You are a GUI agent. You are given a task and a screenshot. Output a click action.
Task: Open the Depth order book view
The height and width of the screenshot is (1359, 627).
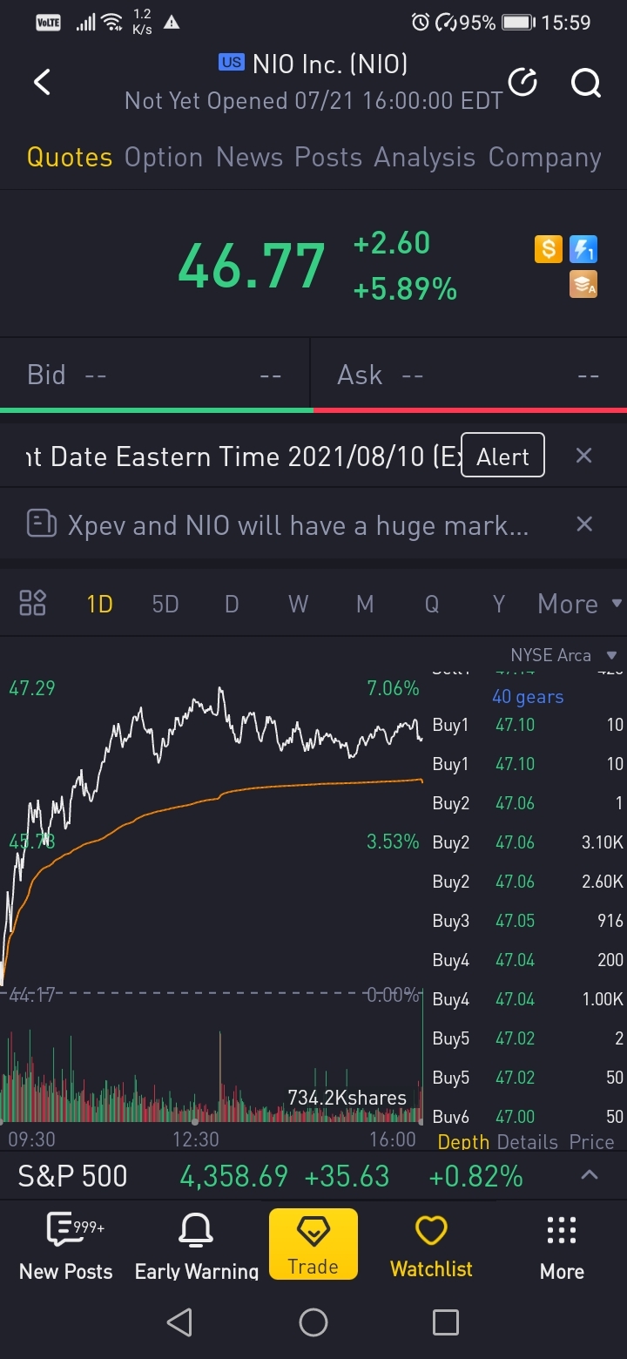pos(463,1141)
